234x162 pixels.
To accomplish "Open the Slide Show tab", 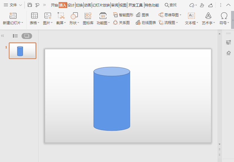I will (101, 5).
